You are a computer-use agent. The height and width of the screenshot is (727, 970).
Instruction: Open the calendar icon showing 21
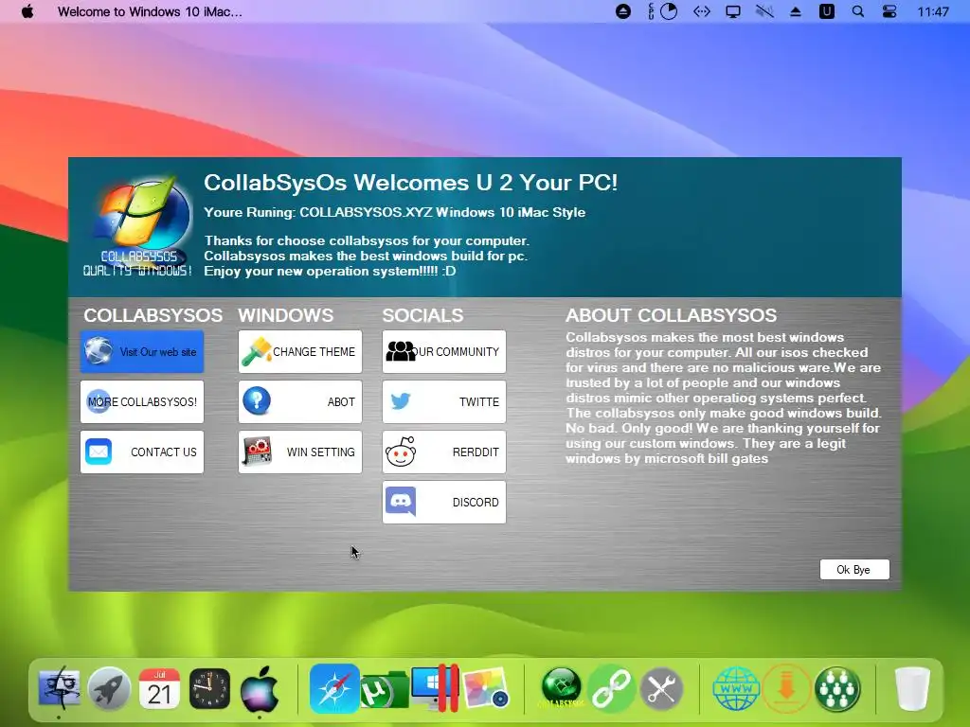tap(159, 688)
